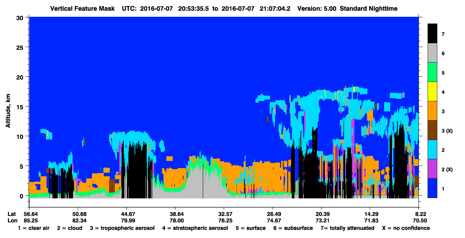This screenshot has height=238, width=465.
Task: Select the magenta 2 (X) legend swatch
Action: [x=432, y=169]
